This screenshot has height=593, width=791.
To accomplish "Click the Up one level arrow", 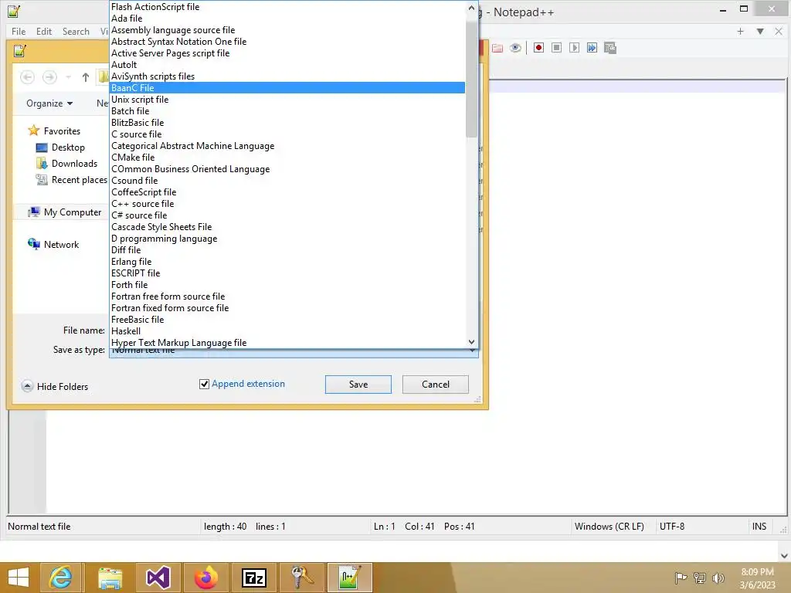I will point(85,77).
